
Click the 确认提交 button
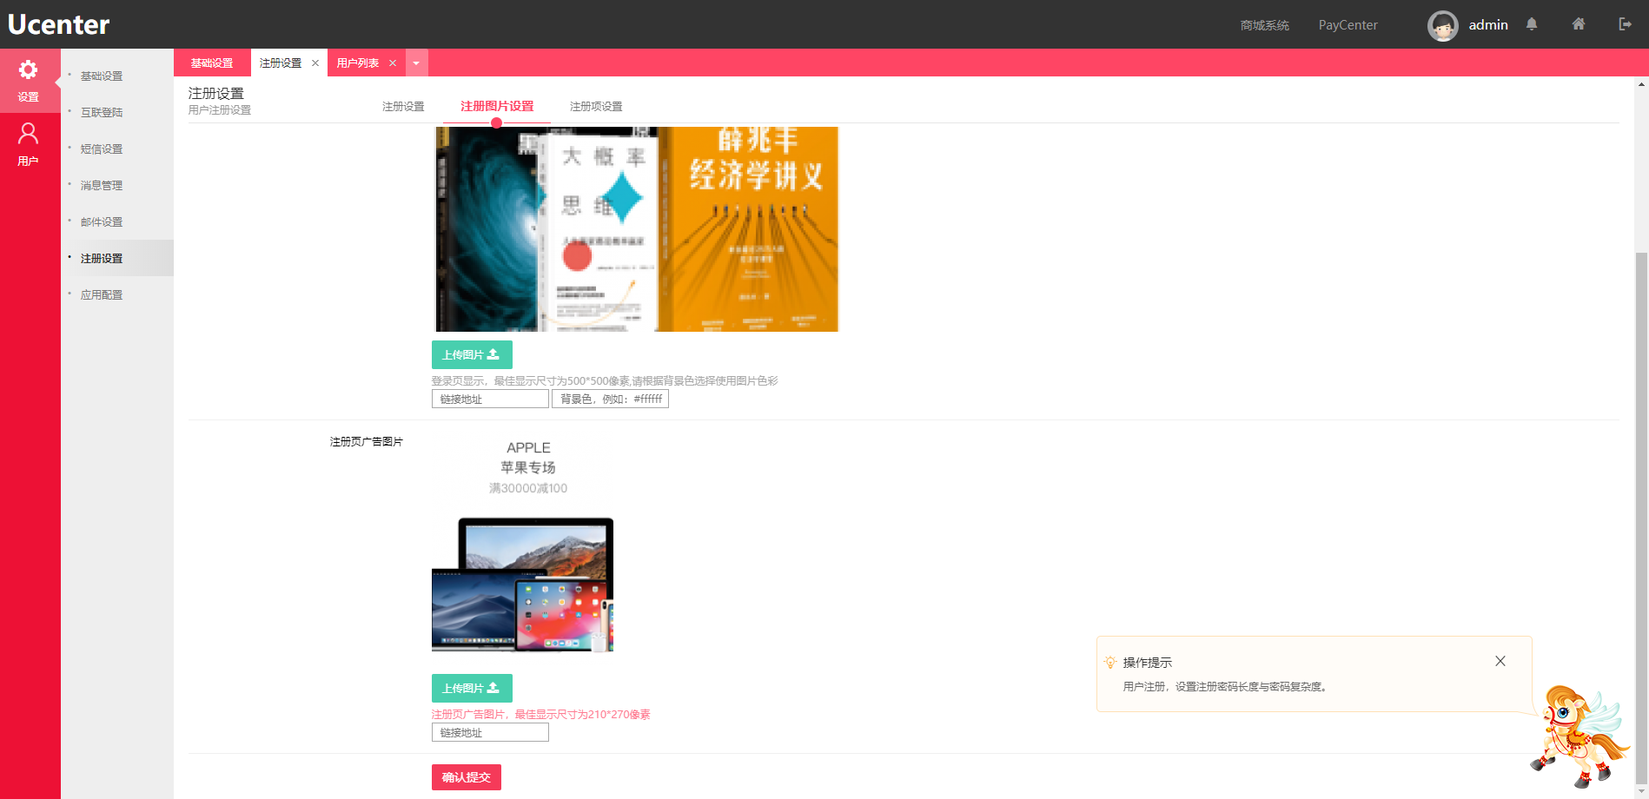coord(467,777)
